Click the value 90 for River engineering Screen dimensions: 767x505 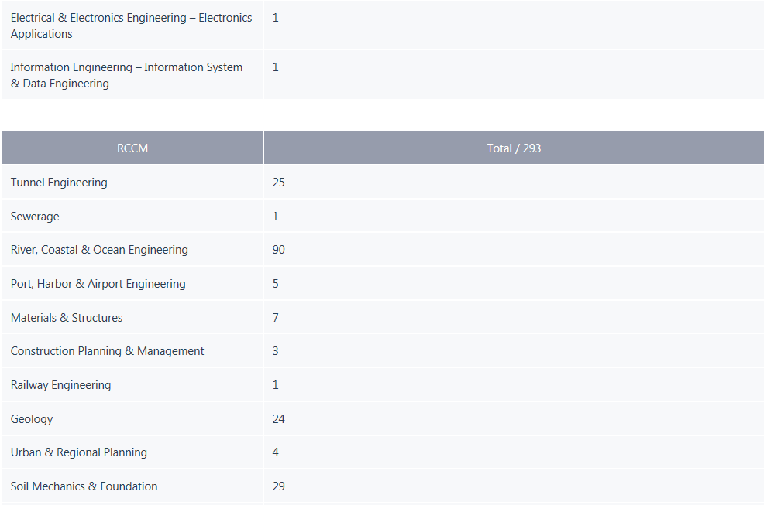tap(278, 250)
